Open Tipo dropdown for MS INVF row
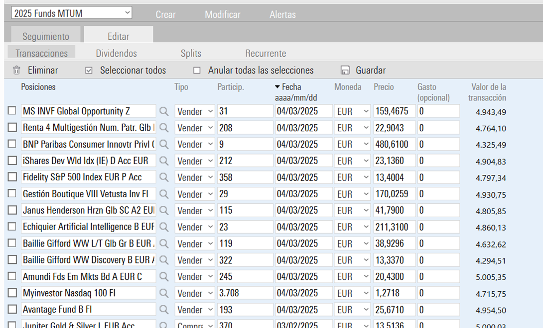This screenshot has height=328, width=543. pos(195,111)
